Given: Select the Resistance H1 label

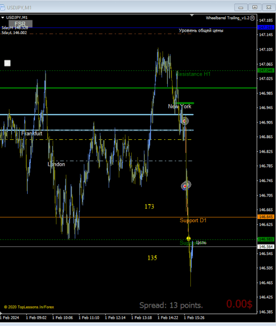Looking at the screenshot, I should click(x=193, y=74).
